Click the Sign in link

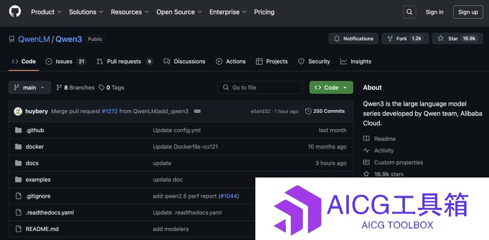tap(434, 12)
